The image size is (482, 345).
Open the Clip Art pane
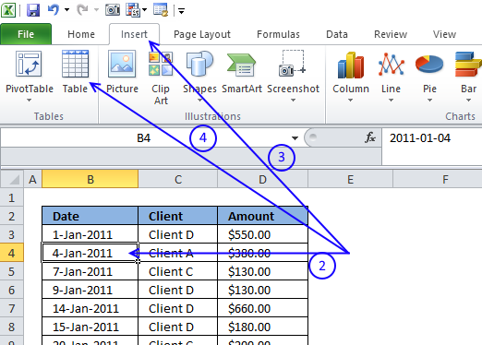(161, 77)
